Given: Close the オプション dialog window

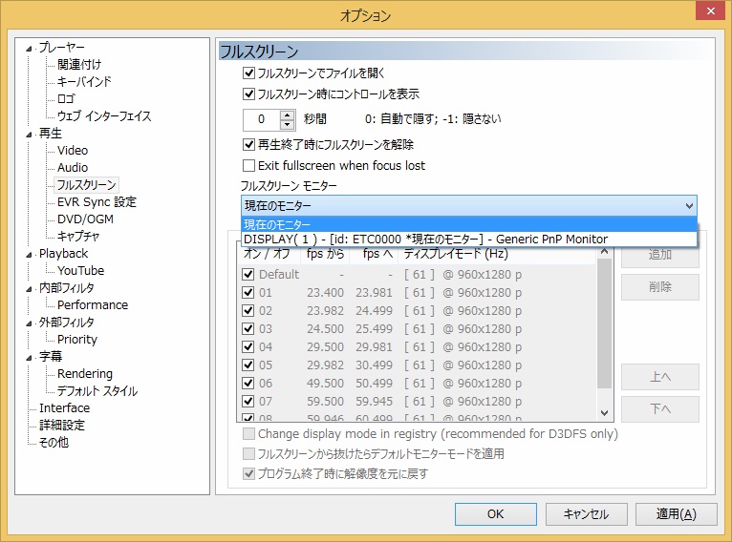Looking at the screenshot, I should pos(710,10).
